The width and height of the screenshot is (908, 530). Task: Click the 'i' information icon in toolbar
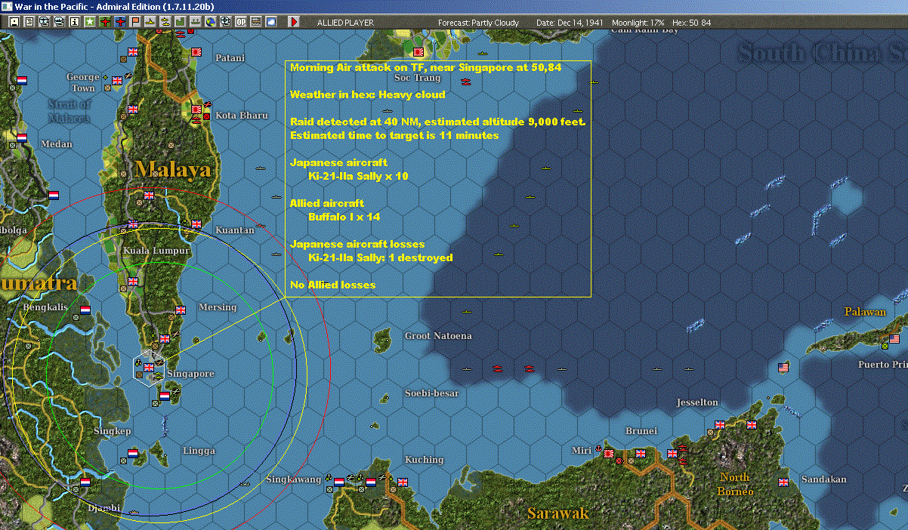[x=74, y=23]
